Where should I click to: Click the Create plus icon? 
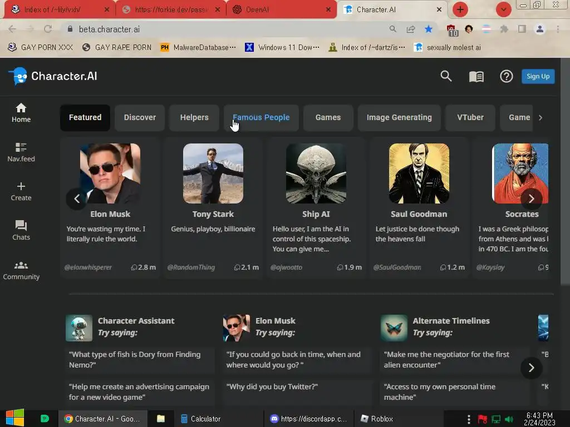tap(21, 186)
